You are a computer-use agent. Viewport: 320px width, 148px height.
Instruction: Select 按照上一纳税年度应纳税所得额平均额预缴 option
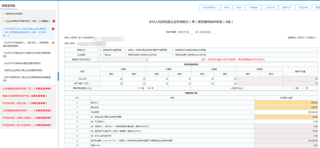[x=126, y=50]
